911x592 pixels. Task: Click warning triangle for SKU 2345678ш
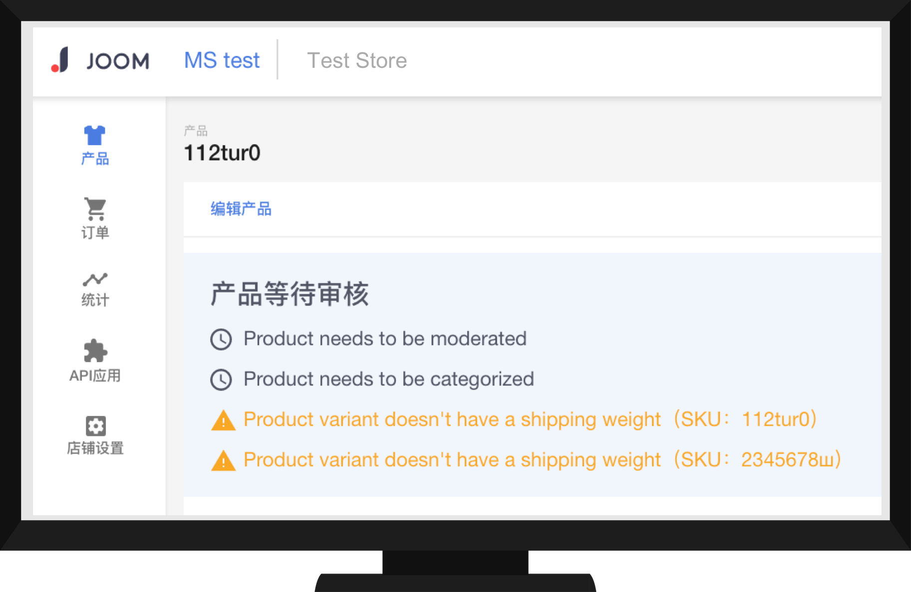click(223, 460)
